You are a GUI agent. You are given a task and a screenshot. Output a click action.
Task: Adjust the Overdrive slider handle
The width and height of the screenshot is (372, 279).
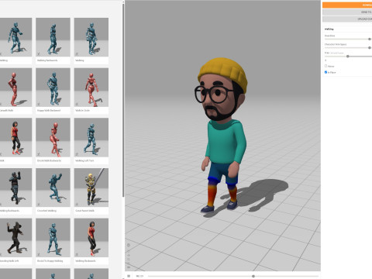(x=370, y=39)
